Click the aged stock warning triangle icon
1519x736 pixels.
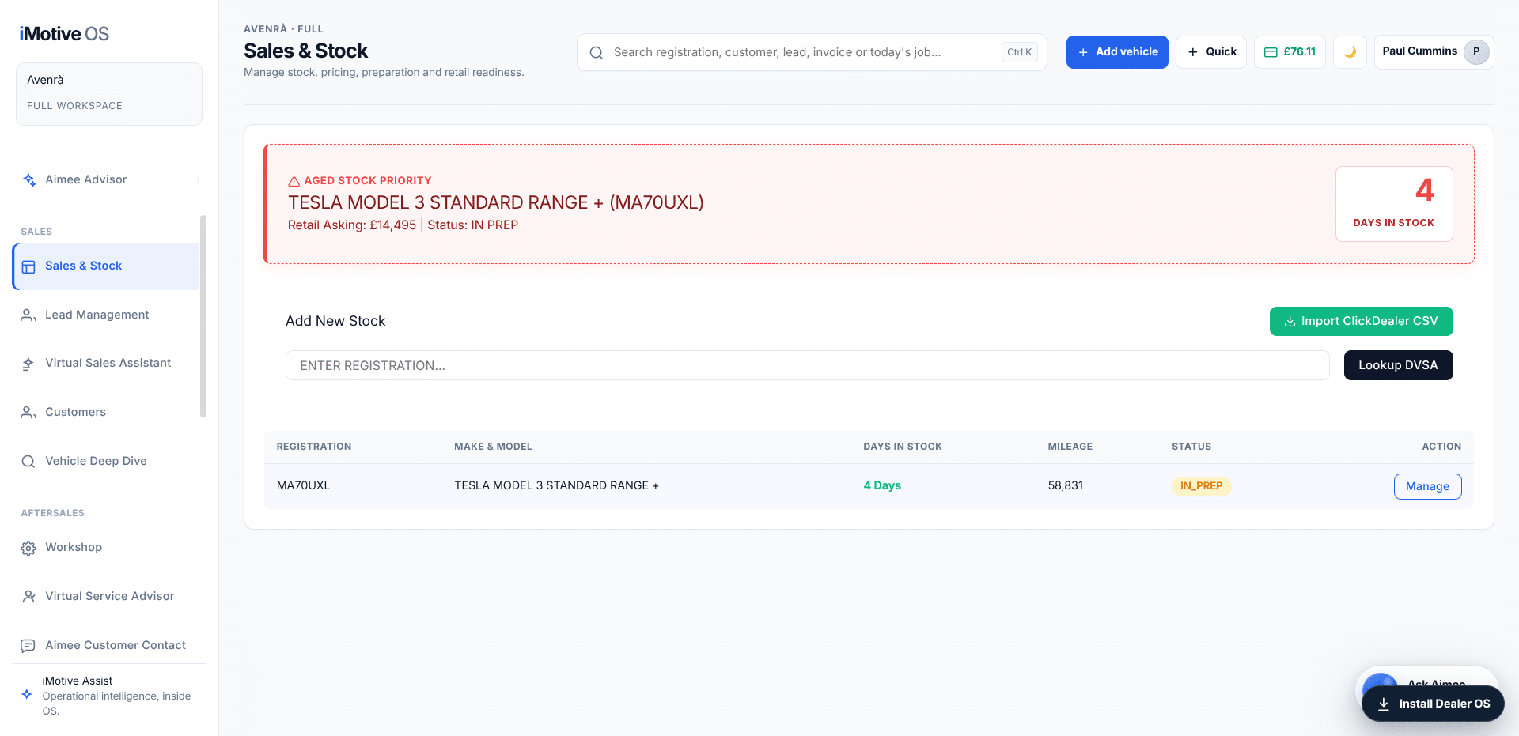[294, 181]
